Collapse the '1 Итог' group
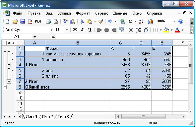This screenshot has width=195, height=127. [x=9, y=65]
